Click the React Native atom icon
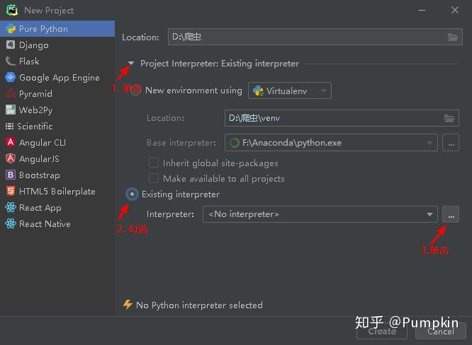Viewport: 472px width, 345px height. click(11, 223)
